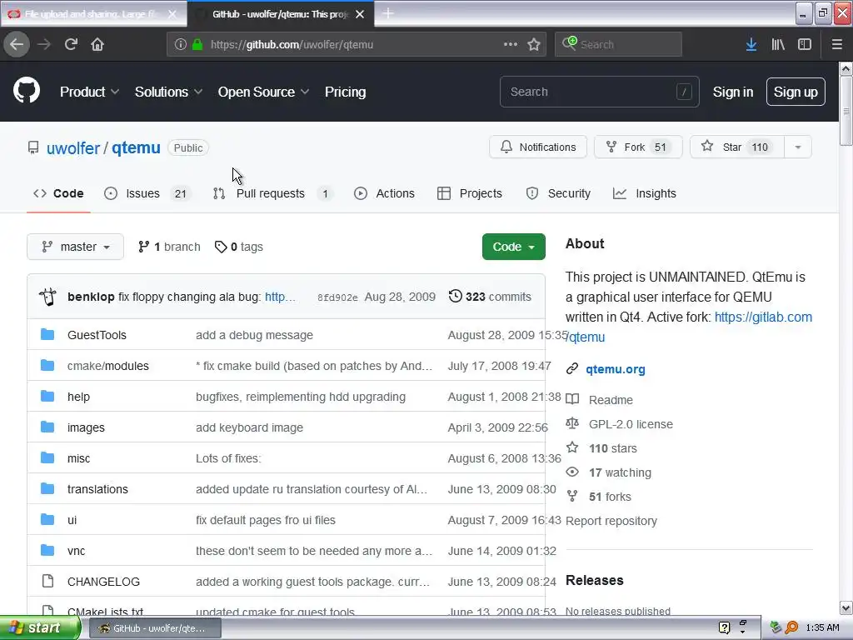Click the Notifications button
Viewport: 853px width, 640px height.
(537, 147)
